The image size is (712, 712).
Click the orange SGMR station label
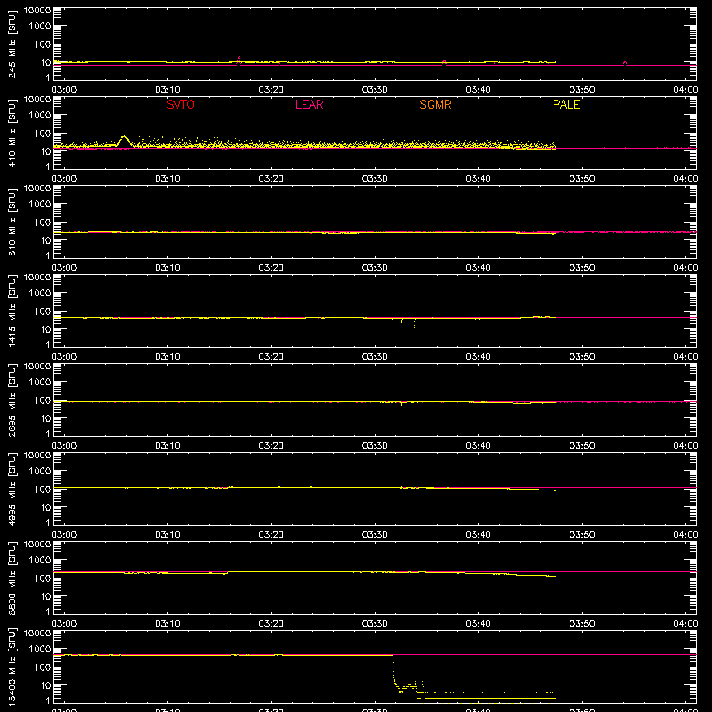click(x=435, y=104)
